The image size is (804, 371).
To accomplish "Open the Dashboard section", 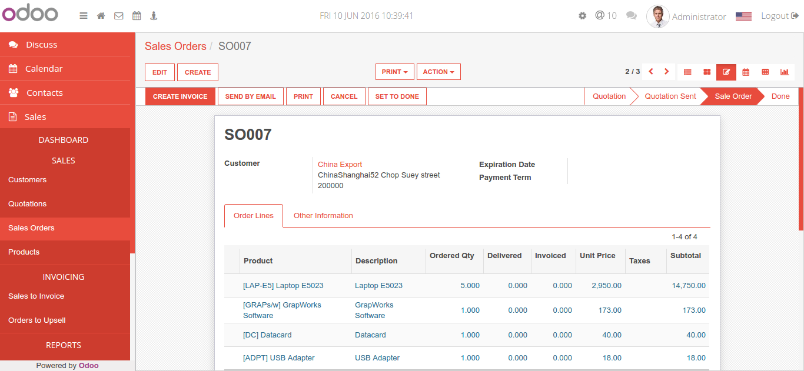I will (64, 140).
